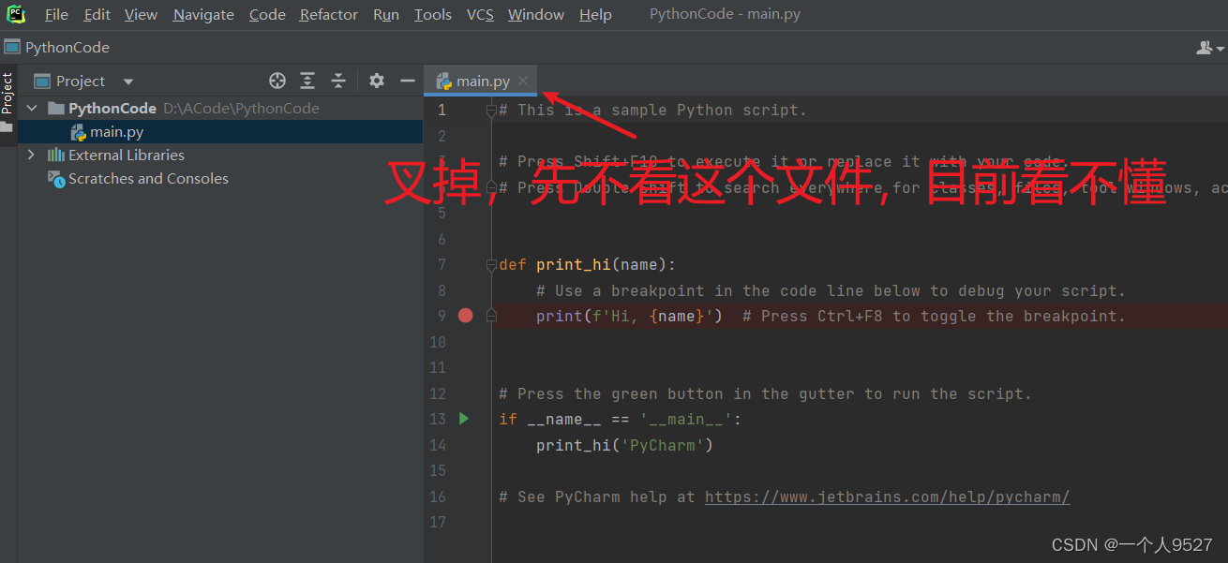
Task: Click comment "Use a breakpoint in the code line"
Action: pyautogui.click(x=831, y=290)
